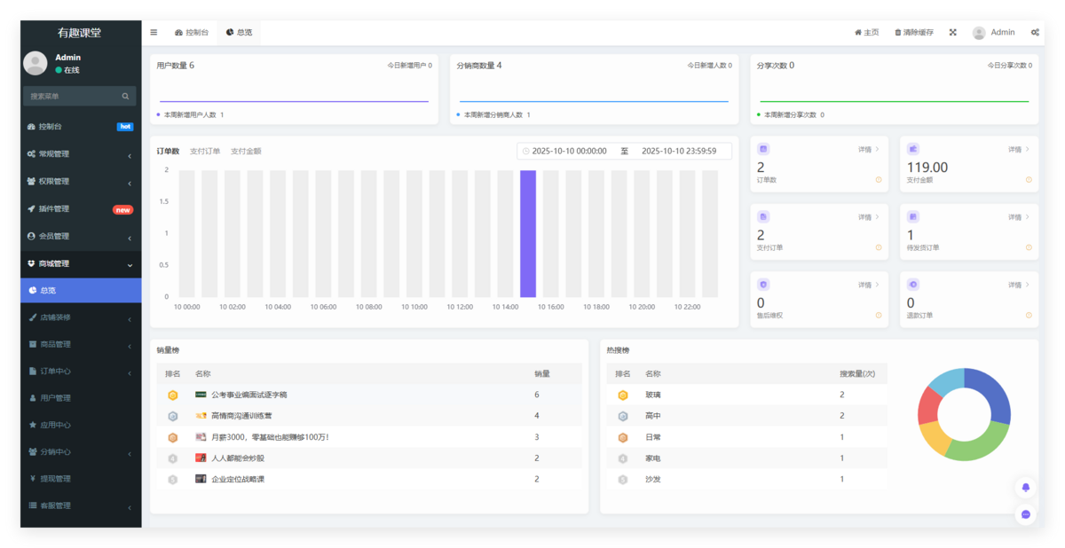1065x548 pixels.
Task: Go to 主页 in the top bar
Action: 866,33
